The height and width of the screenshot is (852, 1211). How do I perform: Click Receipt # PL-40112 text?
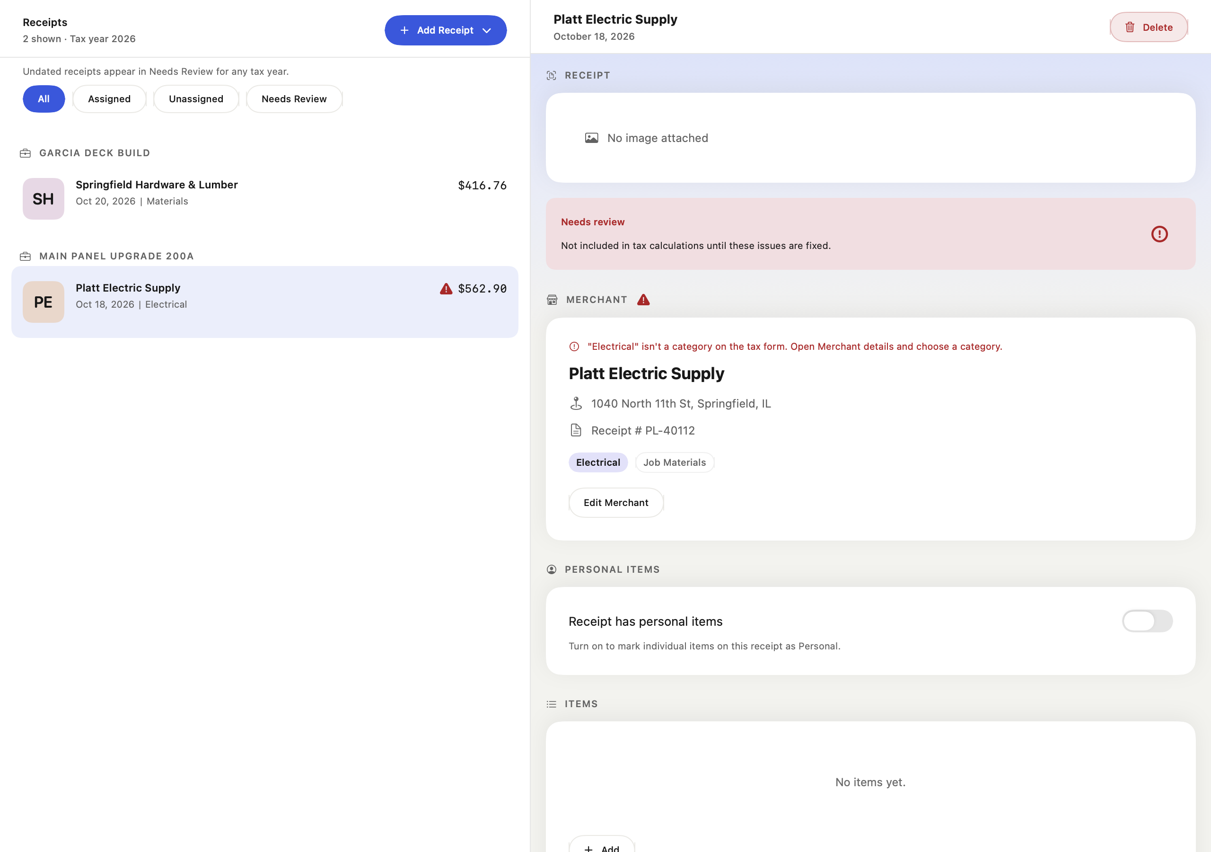point(643,431)
